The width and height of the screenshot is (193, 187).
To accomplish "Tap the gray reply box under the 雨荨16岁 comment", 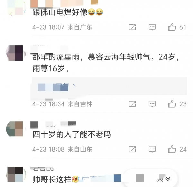I will tap(110, 86).
